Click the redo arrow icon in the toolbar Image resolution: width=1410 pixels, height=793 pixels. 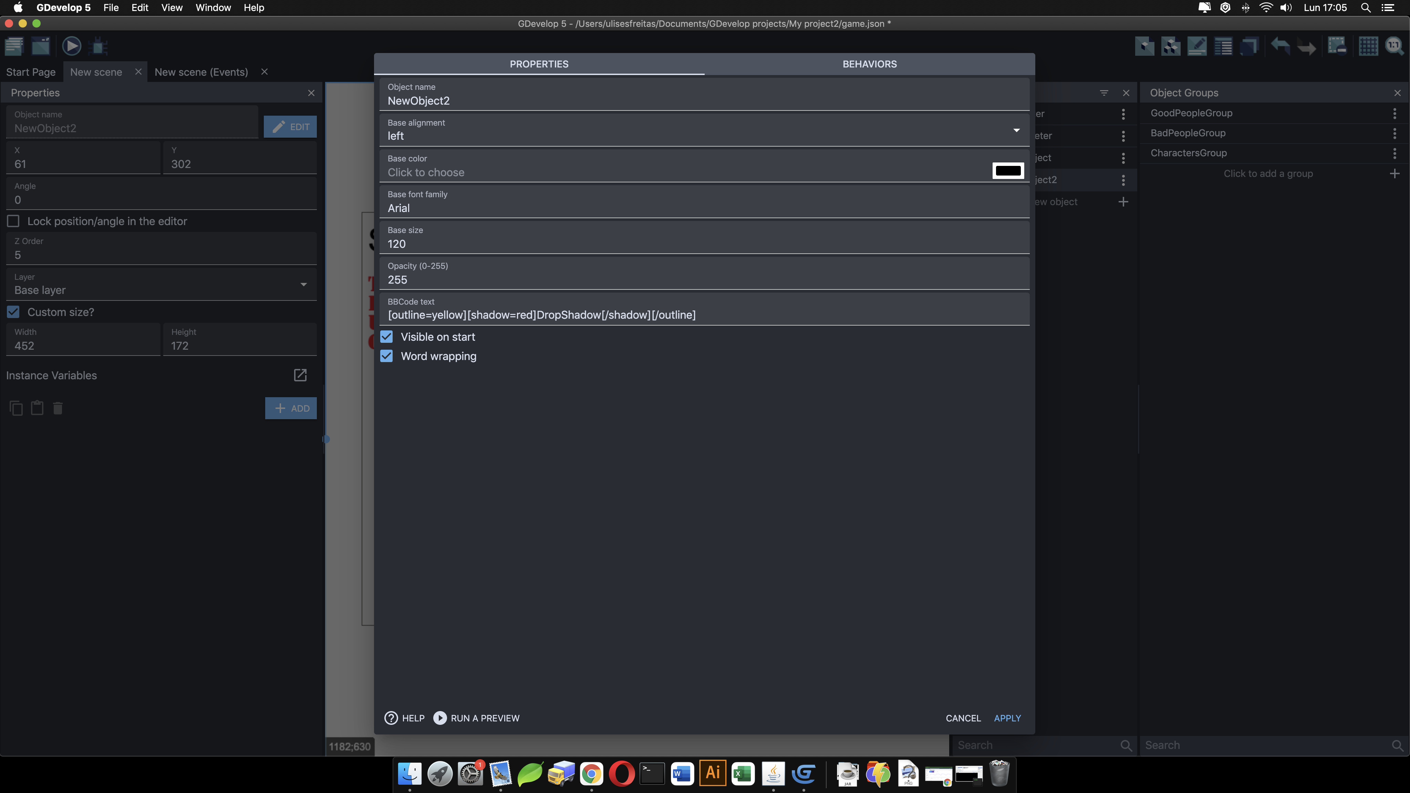pos(1307,46)
